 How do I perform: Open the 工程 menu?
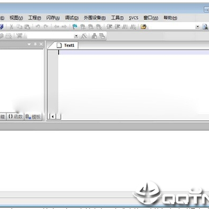point(35,18)
